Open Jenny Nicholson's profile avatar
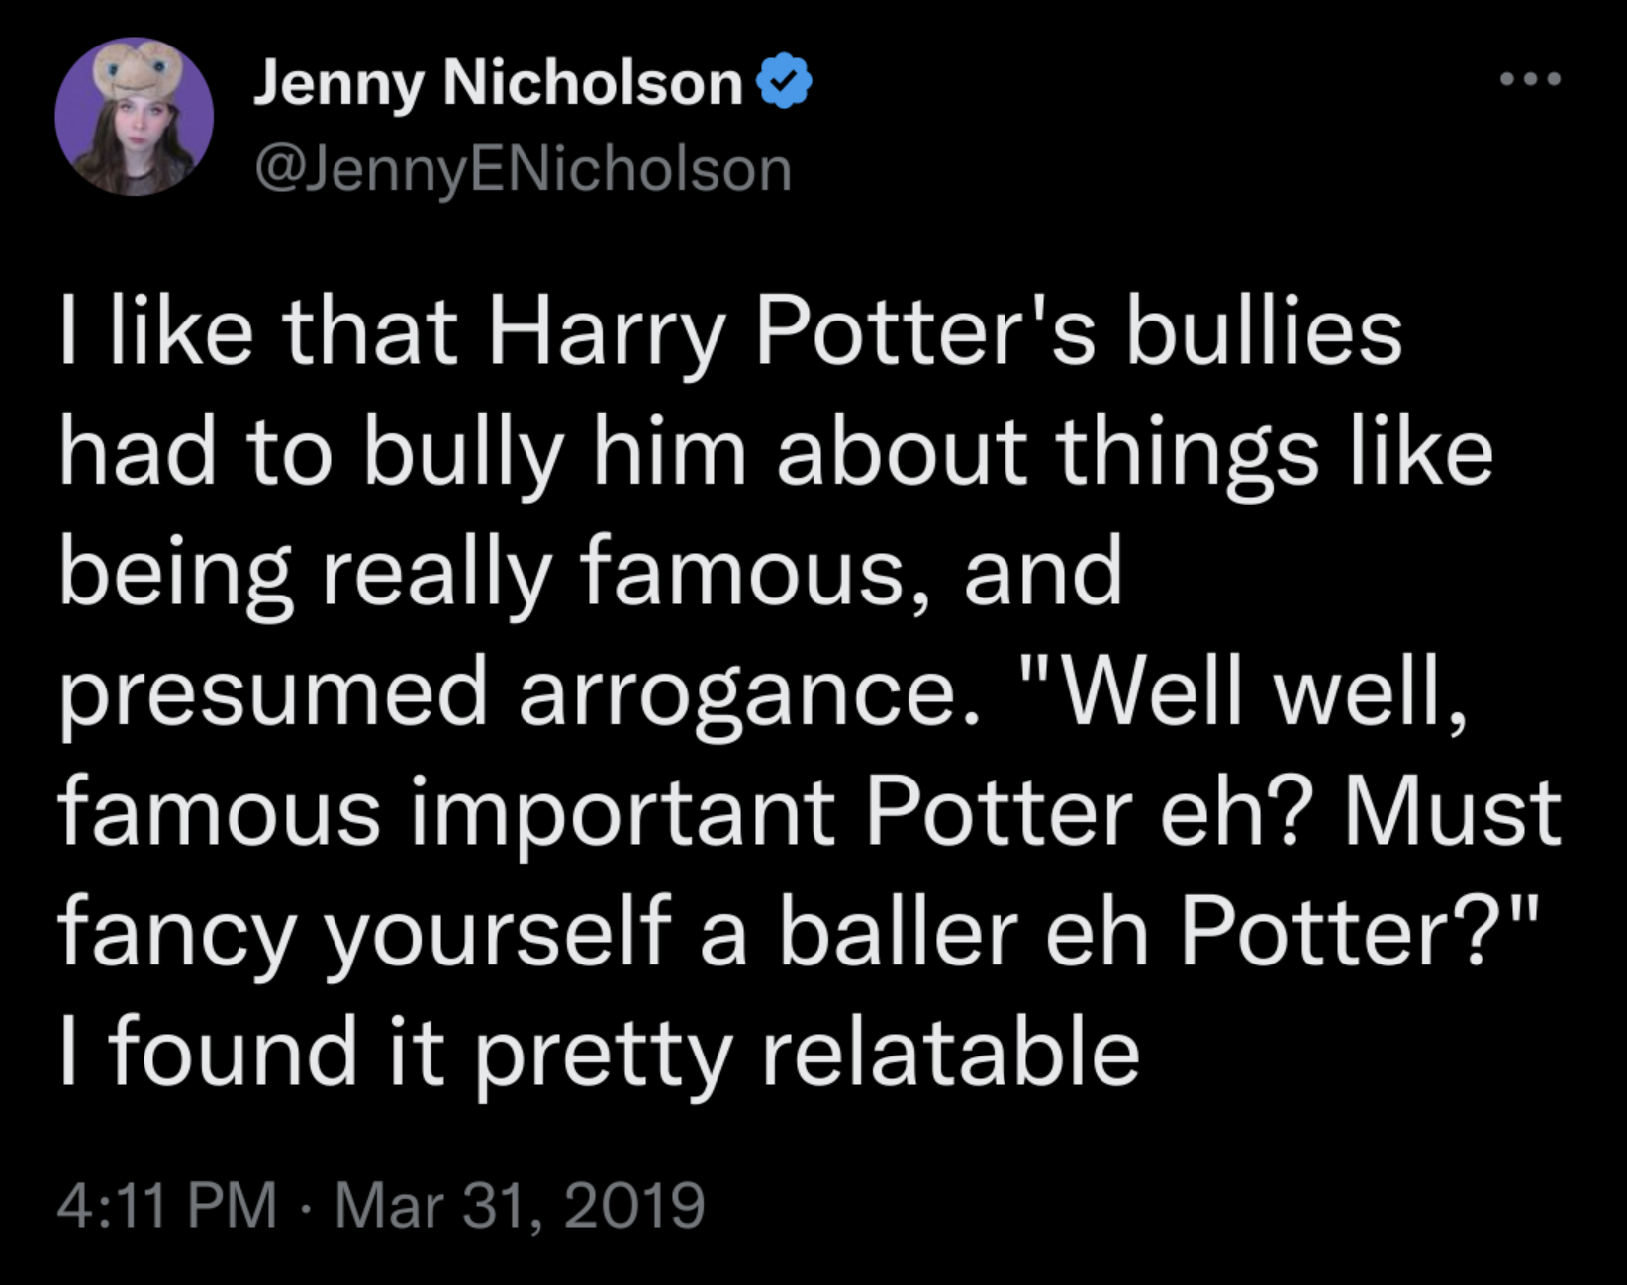The width and height of the screenshot is (1627, 1285). [134, 117]
